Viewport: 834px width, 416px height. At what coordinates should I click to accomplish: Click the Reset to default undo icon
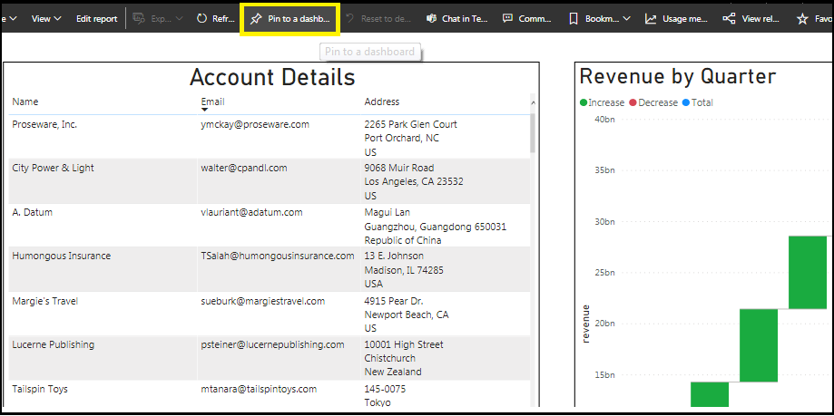click(x=350, y=19)
